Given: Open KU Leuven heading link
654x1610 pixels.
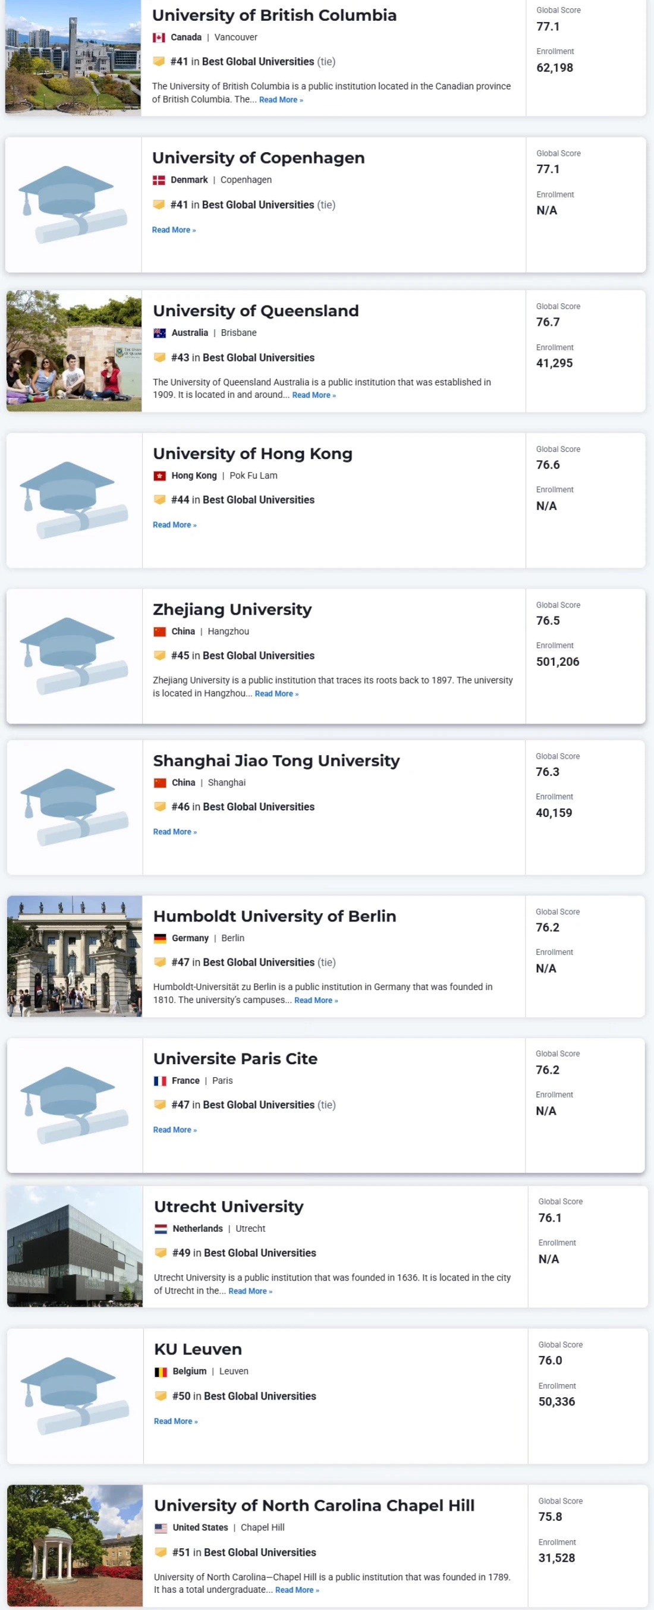Looking at the screenshot, I should [198, 1350].
